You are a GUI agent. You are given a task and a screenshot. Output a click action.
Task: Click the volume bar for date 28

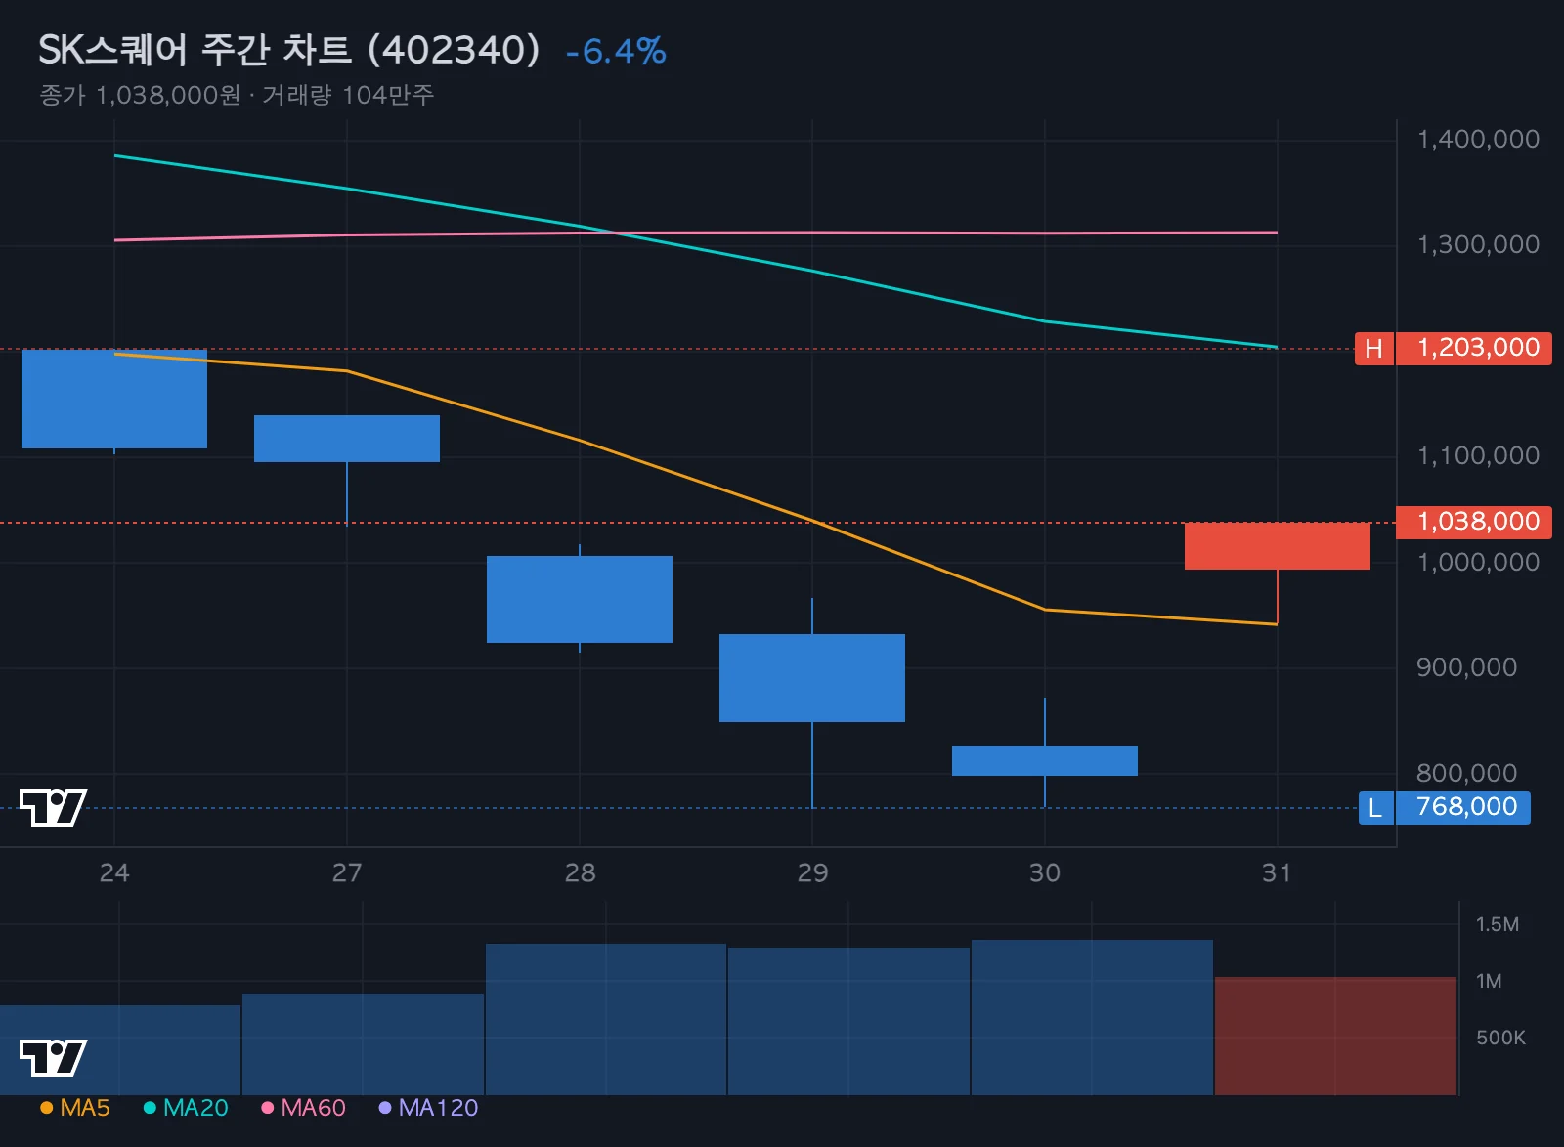click(606, 1019)
